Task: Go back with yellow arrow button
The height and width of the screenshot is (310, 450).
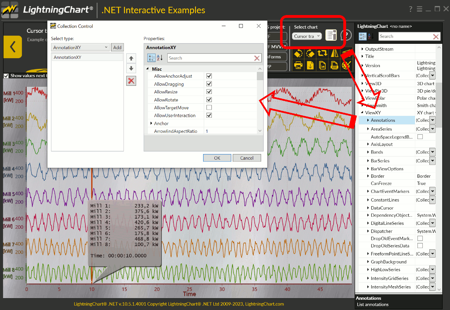Action: coord(13,47)
